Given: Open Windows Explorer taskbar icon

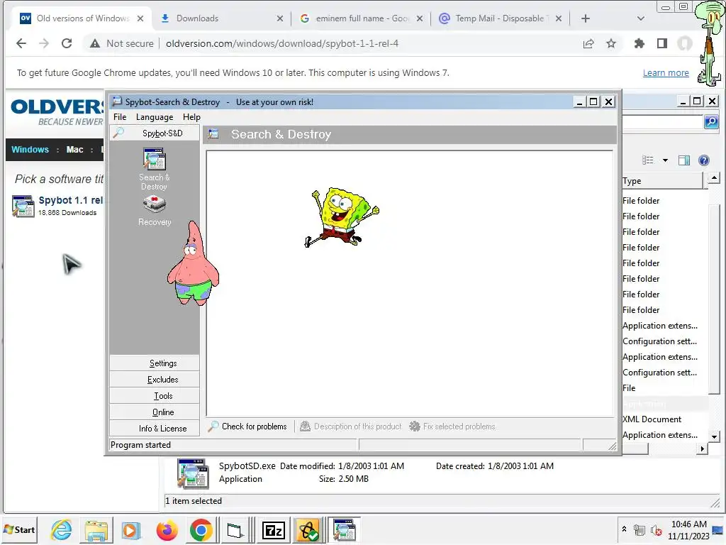Looking at the screenshot, I should pos(96,529).
